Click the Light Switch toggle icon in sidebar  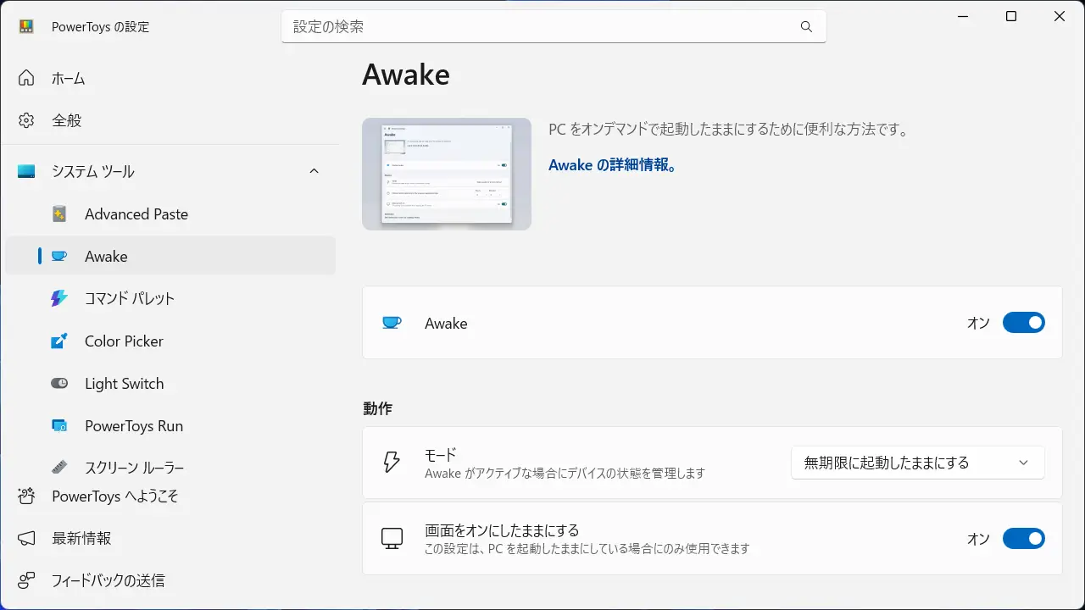point(59,383)
